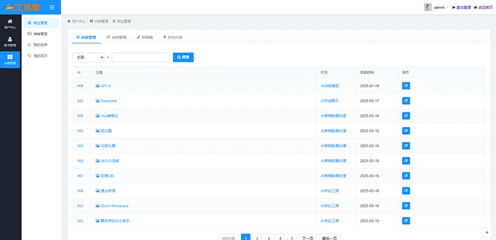Switch to the 草稿箱 tab

pyautogui.click(x=144, y=37)
